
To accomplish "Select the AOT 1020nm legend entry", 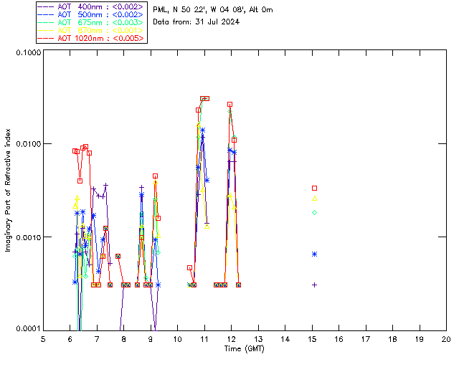I will pos(91,38).
